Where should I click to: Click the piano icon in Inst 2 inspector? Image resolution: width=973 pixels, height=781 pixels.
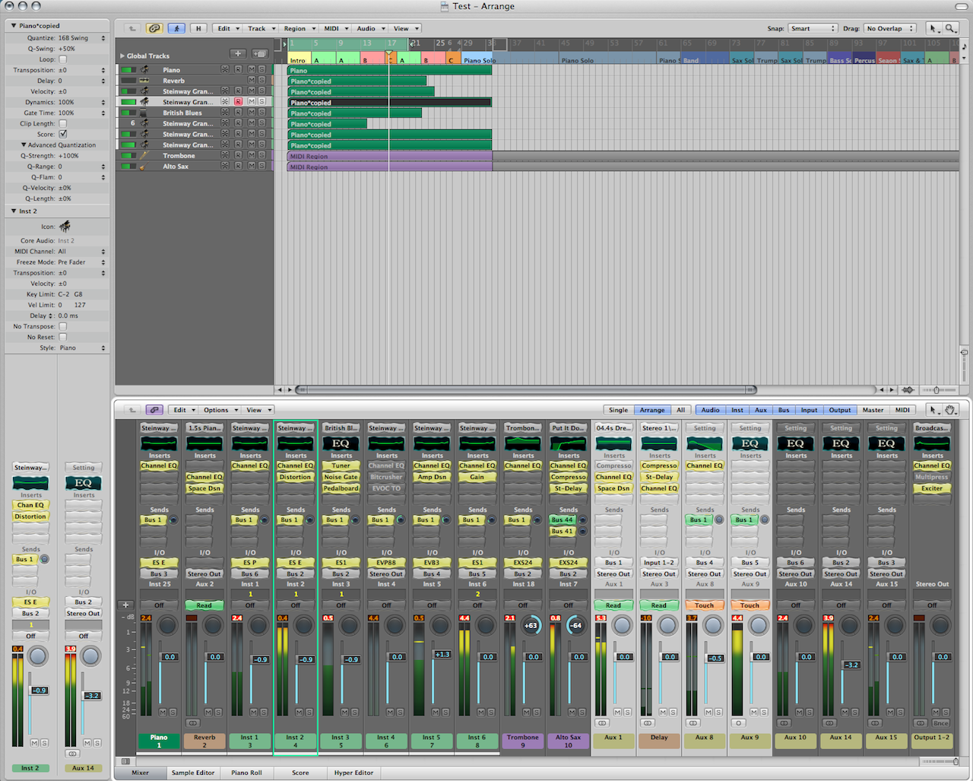pos(65,226)
